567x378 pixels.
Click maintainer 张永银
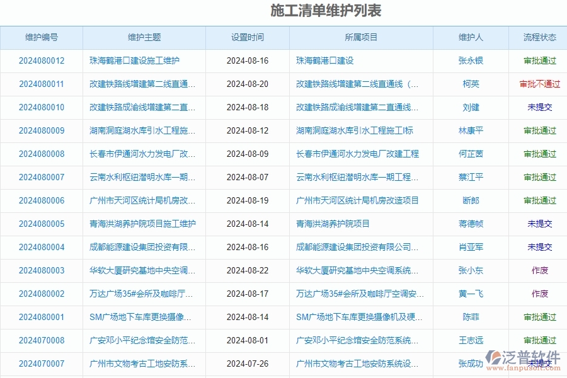(x=470, y=60)
